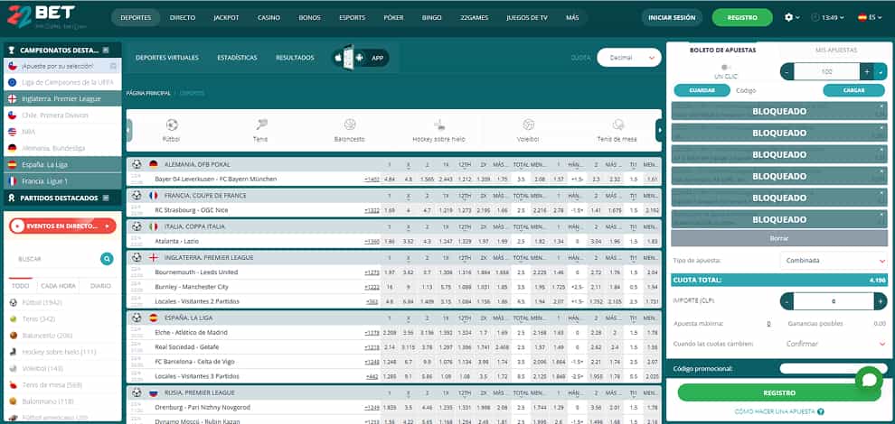The image size is (895, 424).
Task: Increase one-click stake with the plus button
Action: pos(867,72)
